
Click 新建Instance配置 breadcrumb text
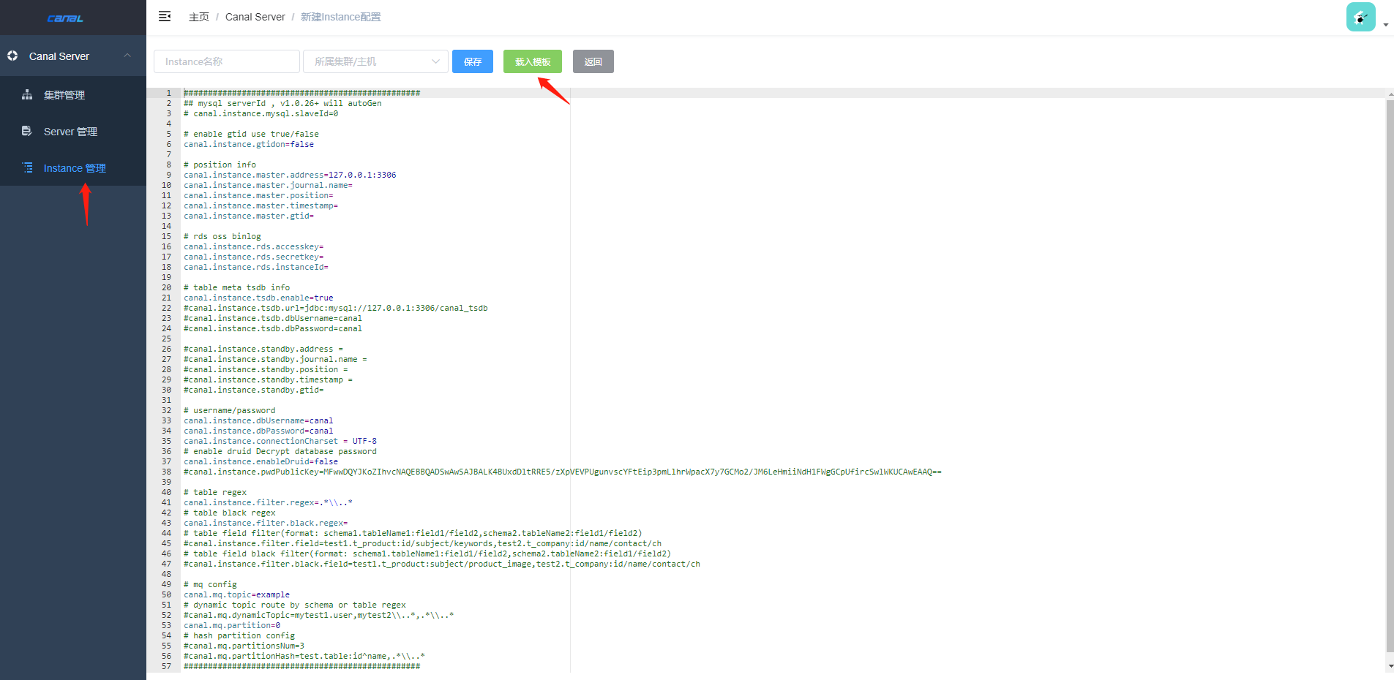coord(341,17)
